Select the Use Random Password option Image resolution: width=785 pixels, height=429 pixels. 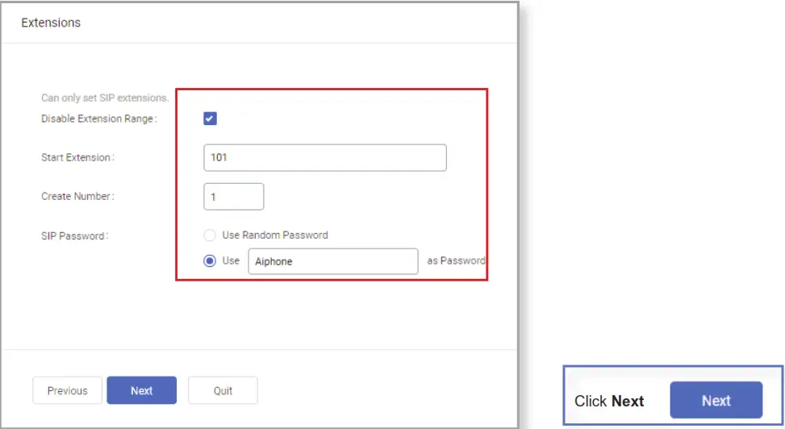pyautogui.click(x=210, y=235)
